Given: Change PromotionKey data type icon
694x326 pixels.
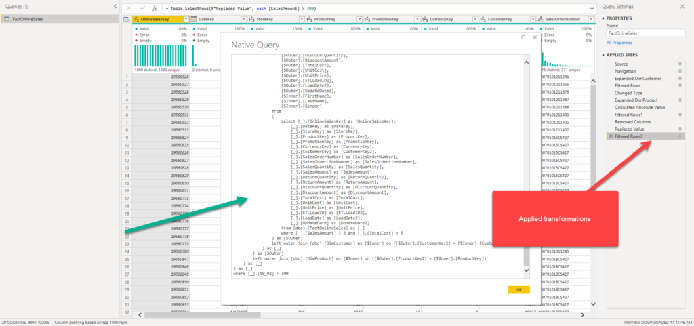Looking at the screenshot, I should click(367, 20).
